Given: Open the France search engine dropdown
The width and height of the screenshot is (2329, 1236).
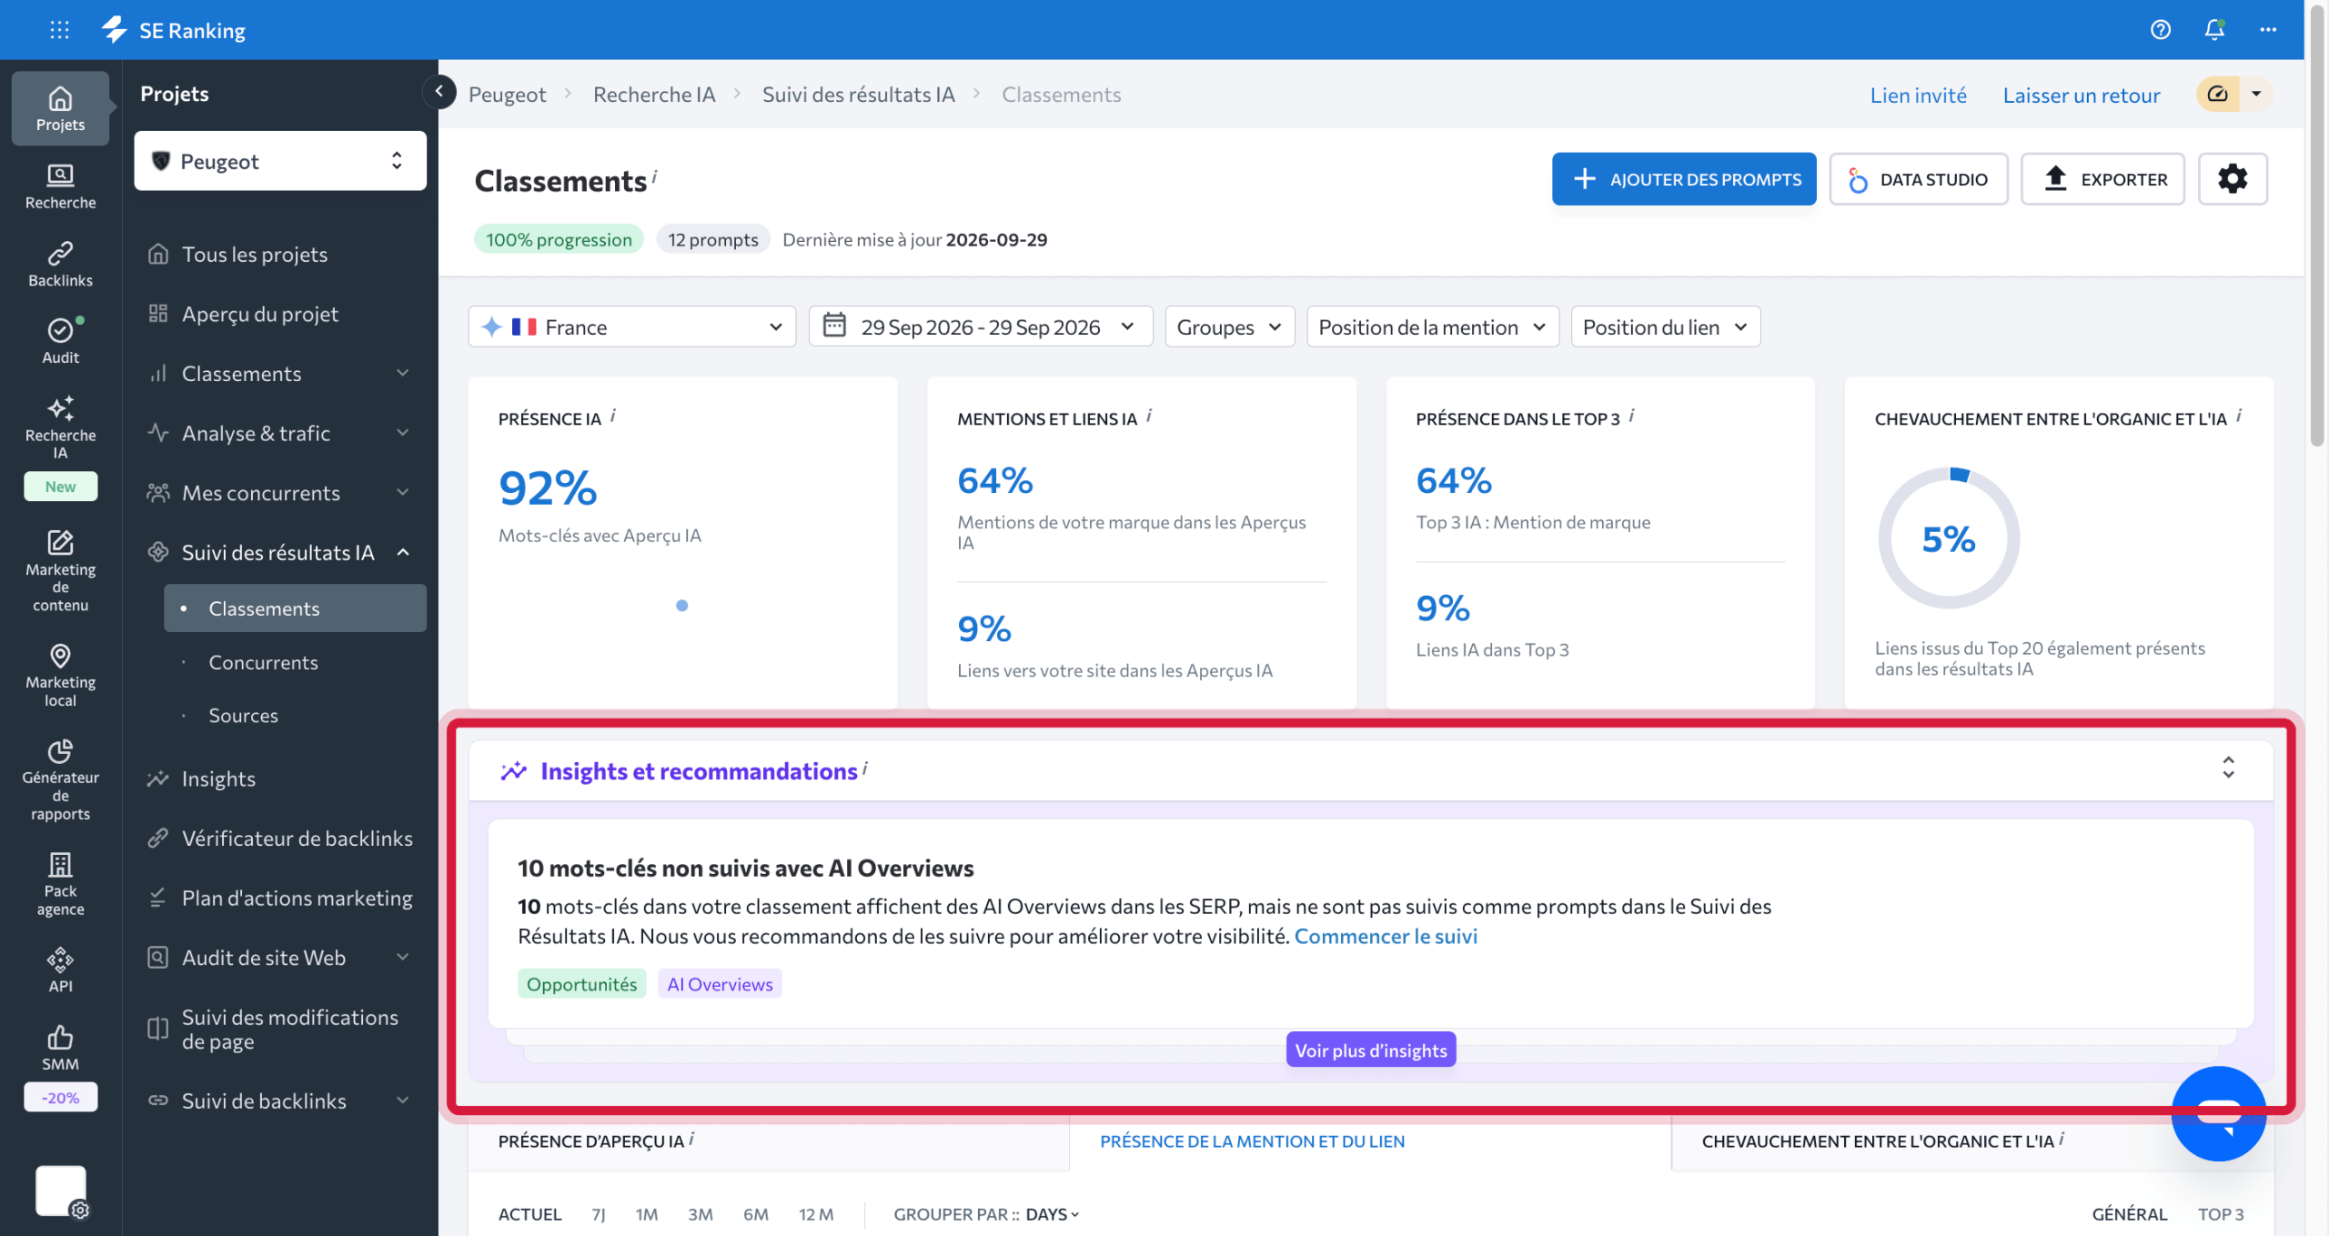Looking at the screenshot, I should tap(632, 327).
